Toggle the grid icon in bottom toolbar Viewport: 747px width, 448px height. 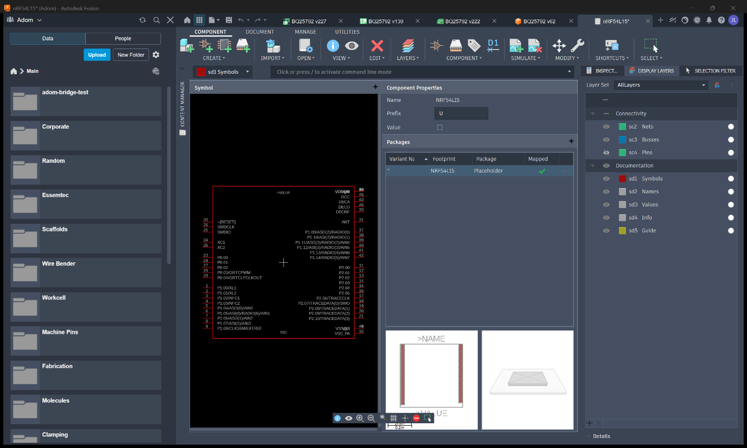coord(394,418)
